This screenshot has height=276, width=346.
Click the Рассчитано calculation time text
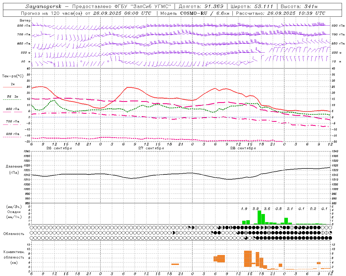coord(281,13)
